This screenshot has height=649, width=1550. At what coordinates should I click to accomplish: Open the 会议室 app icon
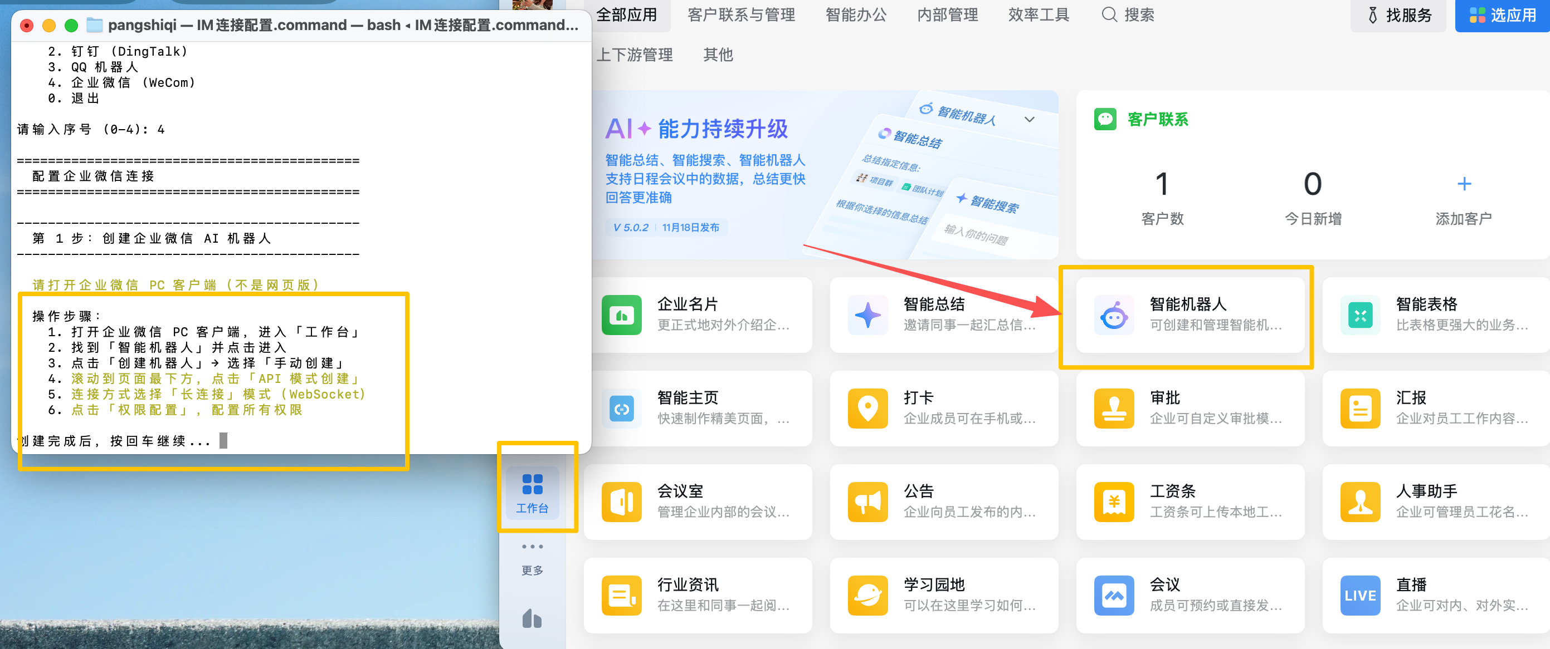(621, 503)
